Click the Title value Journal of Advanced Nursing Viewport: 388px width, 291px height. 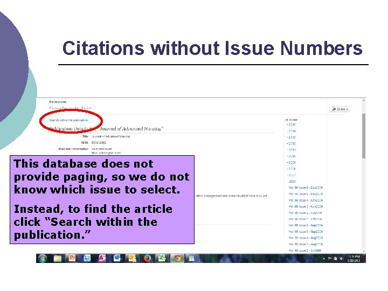[x=110, y=136]
